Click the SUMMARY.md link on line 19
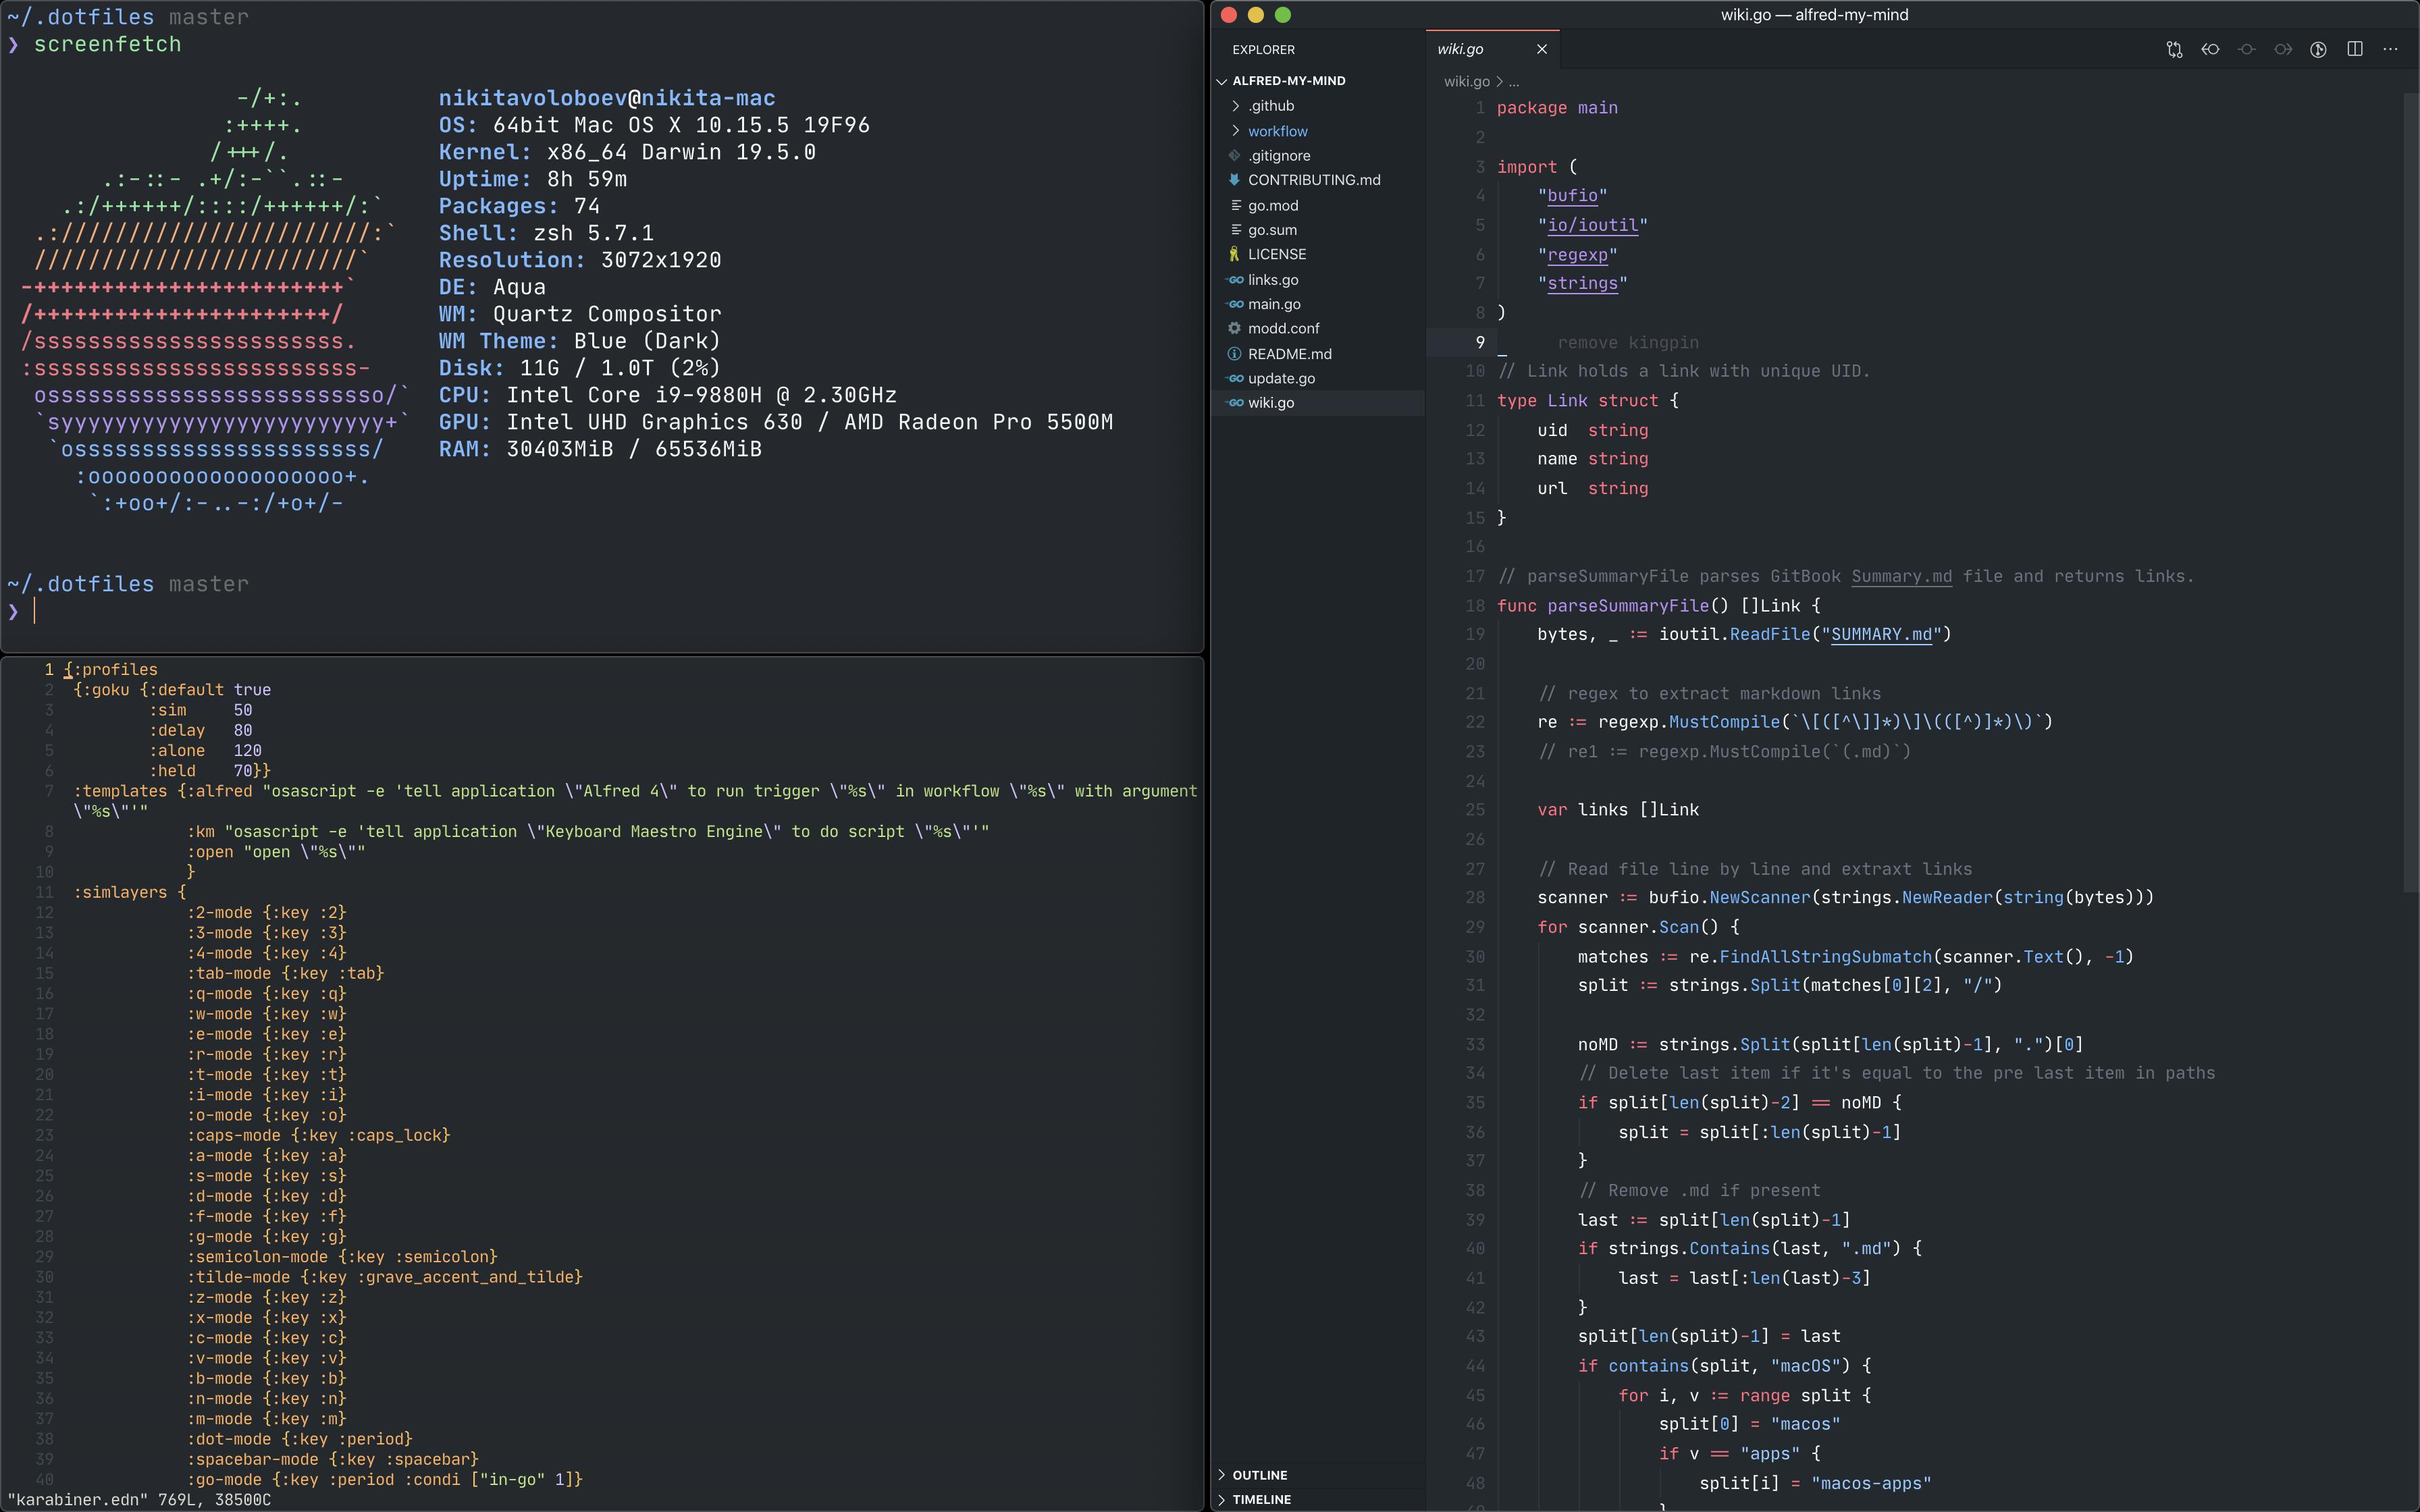Screen dimensions: 2420x1512 (x=1881, y=635)
